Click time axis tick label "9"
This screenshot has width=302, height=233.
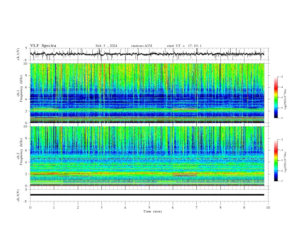(x=244, y=207)
